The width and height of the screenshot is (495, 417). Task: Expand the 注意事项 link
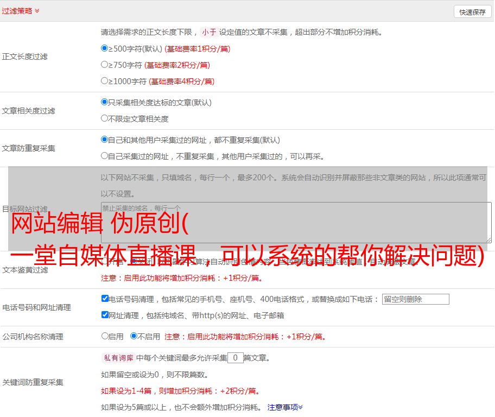tap(285, 407)
